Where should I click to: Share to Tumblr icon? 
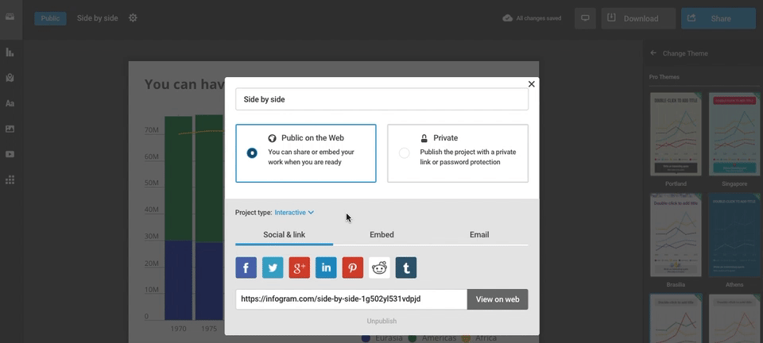[406, 268]
